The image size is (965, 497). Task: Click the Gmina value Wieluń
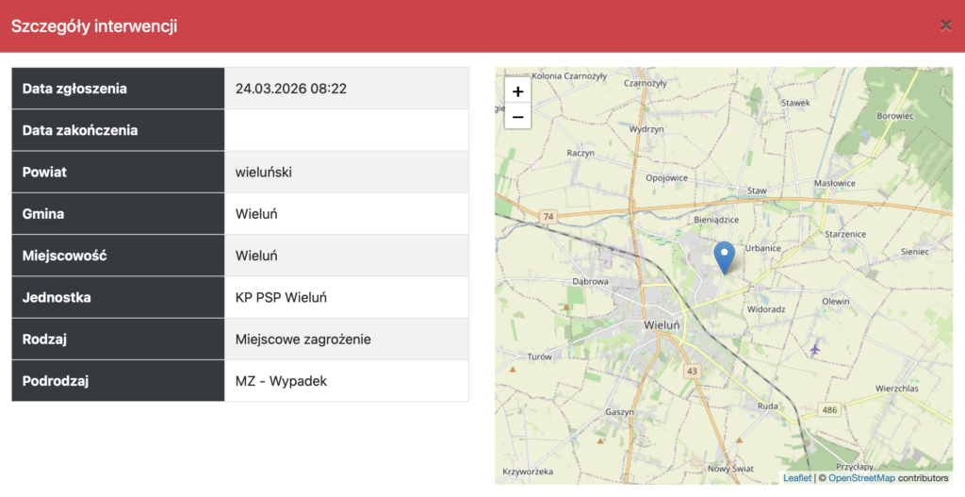click(x=256, y=214)
